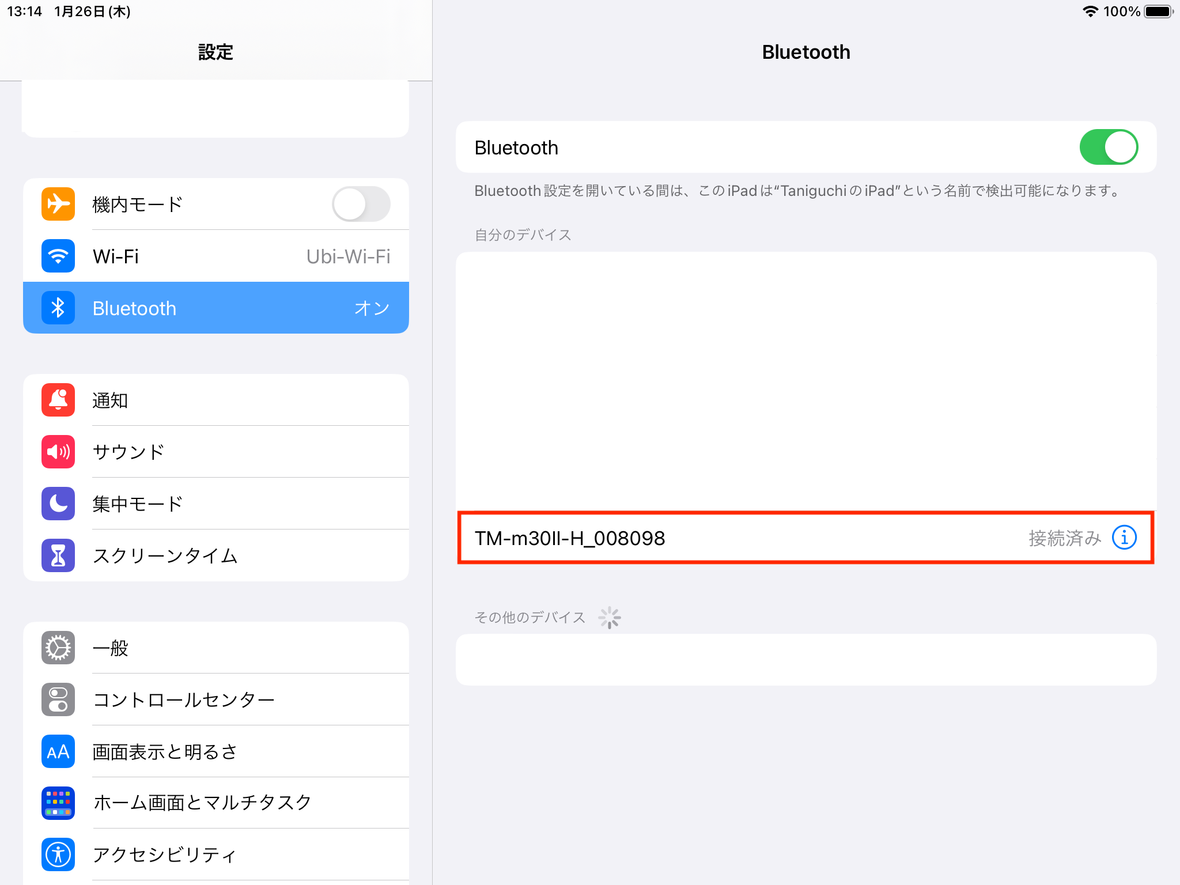Tap the アクセシビリティ person icon
The height and width of the screenshot is (885, 1180).
click(x=58, y=854)
